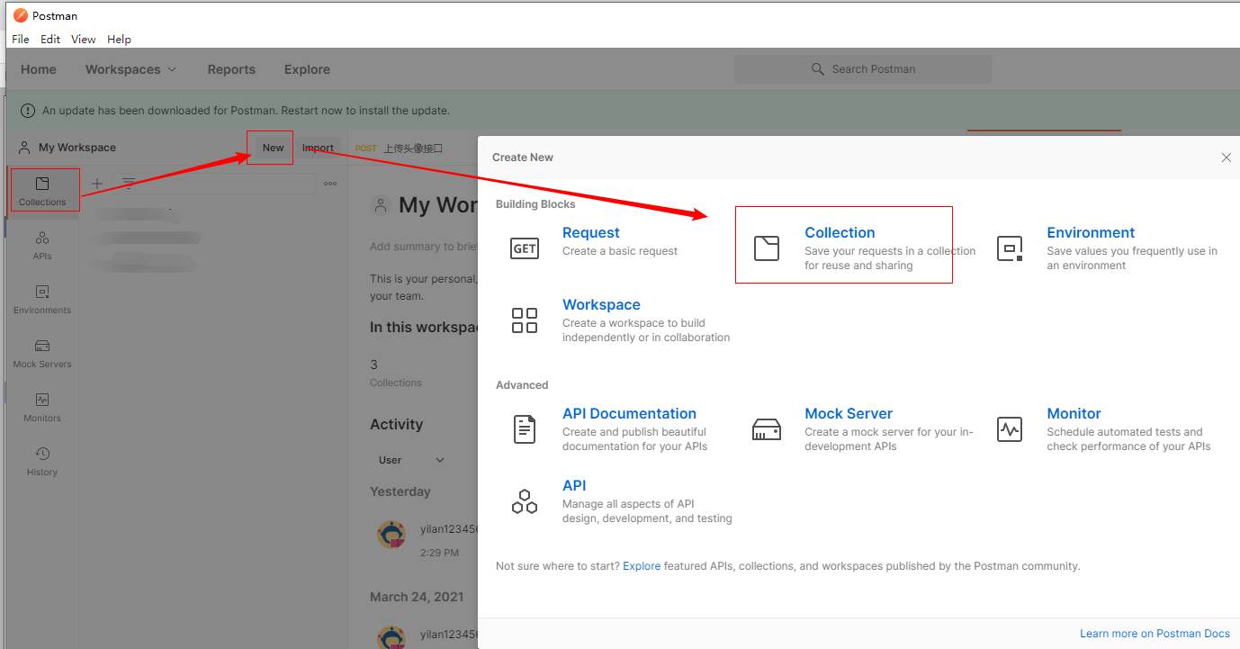The height and width of the screenshot is (649, 1240).
Task: Click the Import button
Action: point(318,148)
